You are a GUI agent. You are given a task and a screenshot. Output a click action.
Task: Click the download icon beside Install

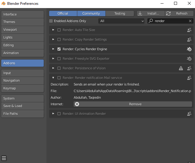click(x=140, y=13)
